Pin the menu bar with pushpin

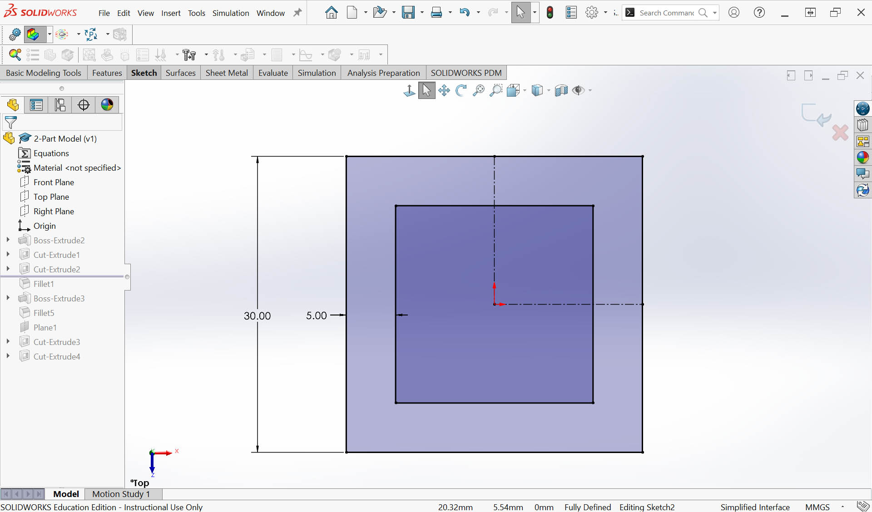297,13
